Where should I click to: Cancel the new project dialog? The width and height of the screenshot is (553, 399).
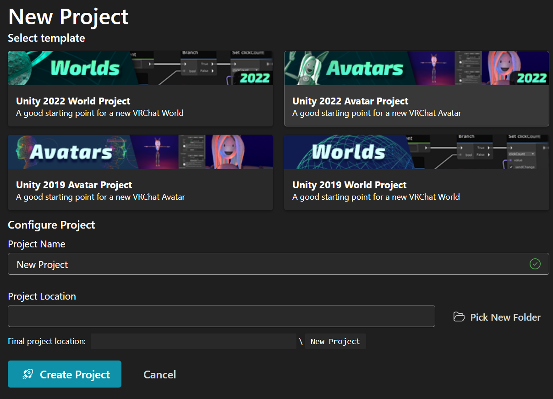coord(159,374)
